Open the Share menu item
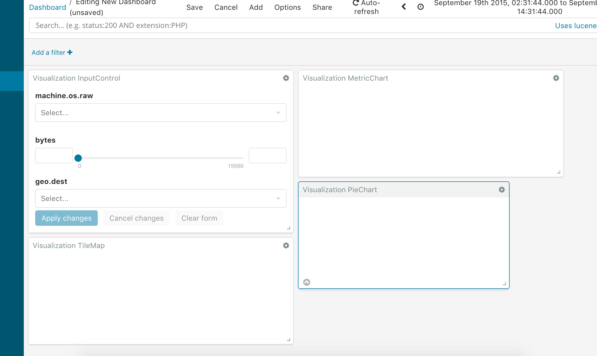The height and width of the screenshot is (356, 597). 322,7
